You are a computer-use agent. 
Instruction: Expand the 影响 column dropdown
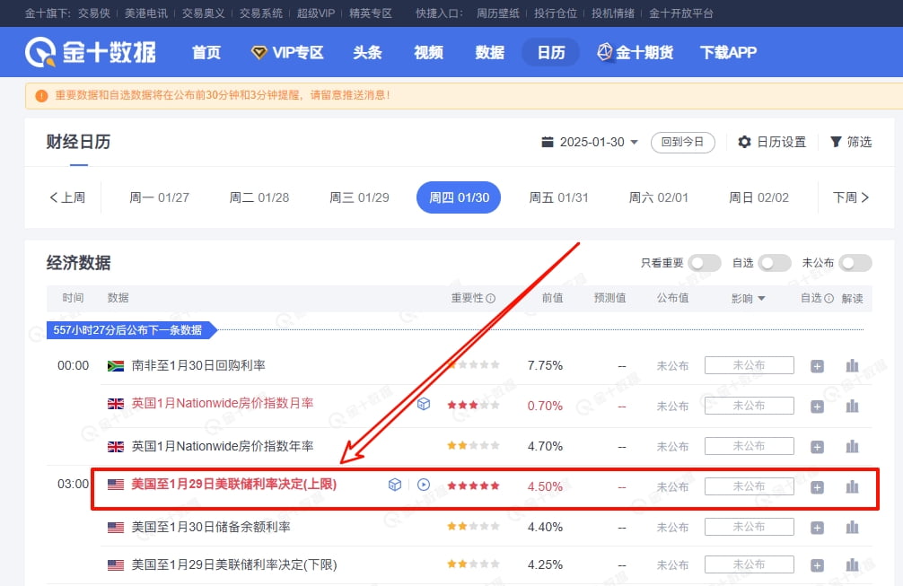tap(759, 297)
